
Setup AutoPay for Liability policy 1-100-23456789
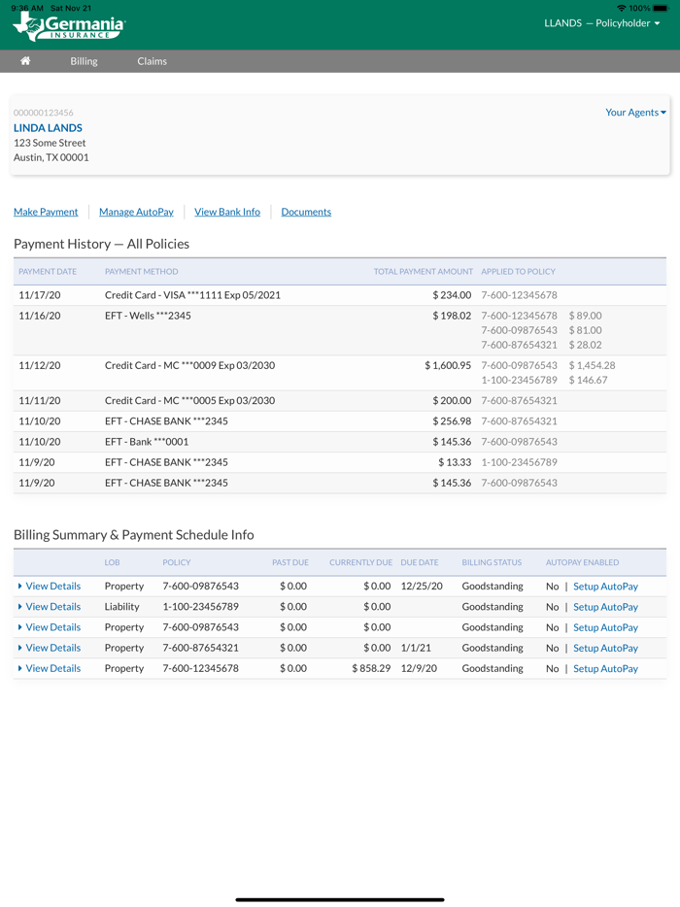point(605,607)
